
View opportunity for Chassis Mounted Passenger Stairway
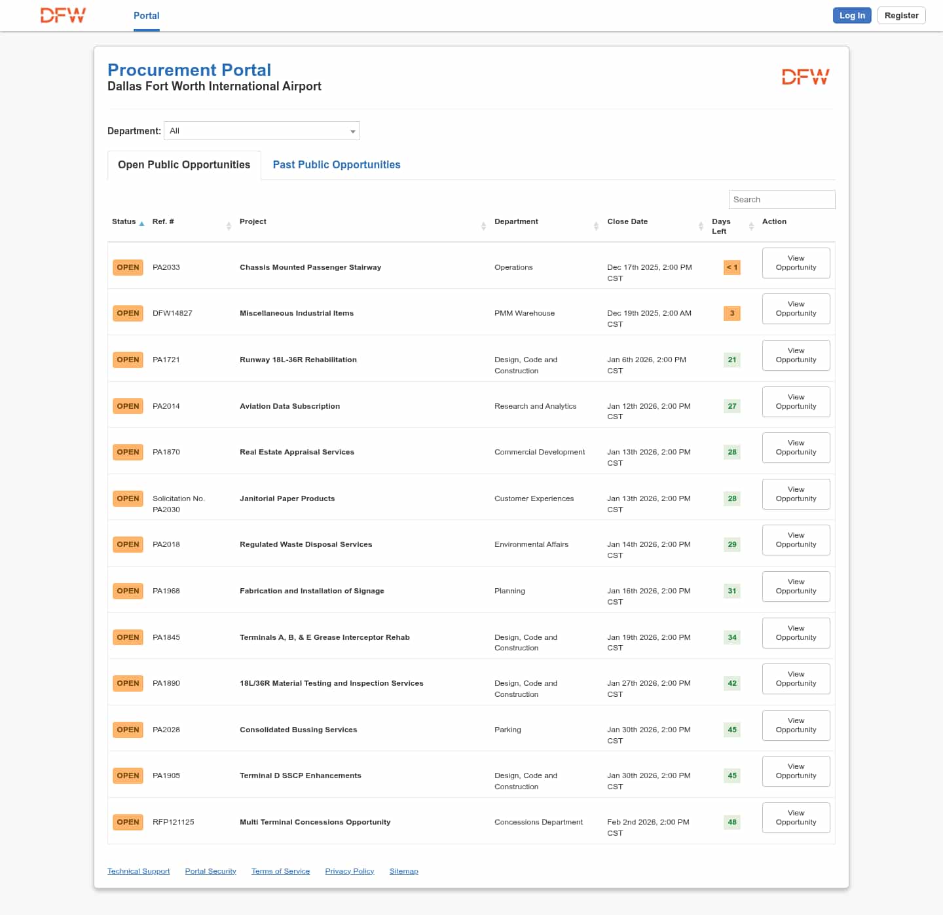tap(796, 263)
